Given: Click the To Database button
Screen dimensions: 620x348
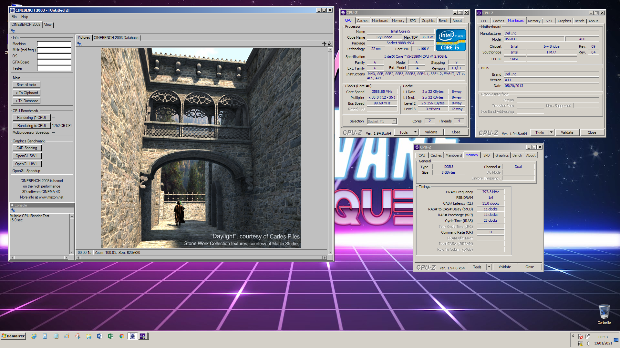Looking at the screenshot, I should click(x=26, y=101).
